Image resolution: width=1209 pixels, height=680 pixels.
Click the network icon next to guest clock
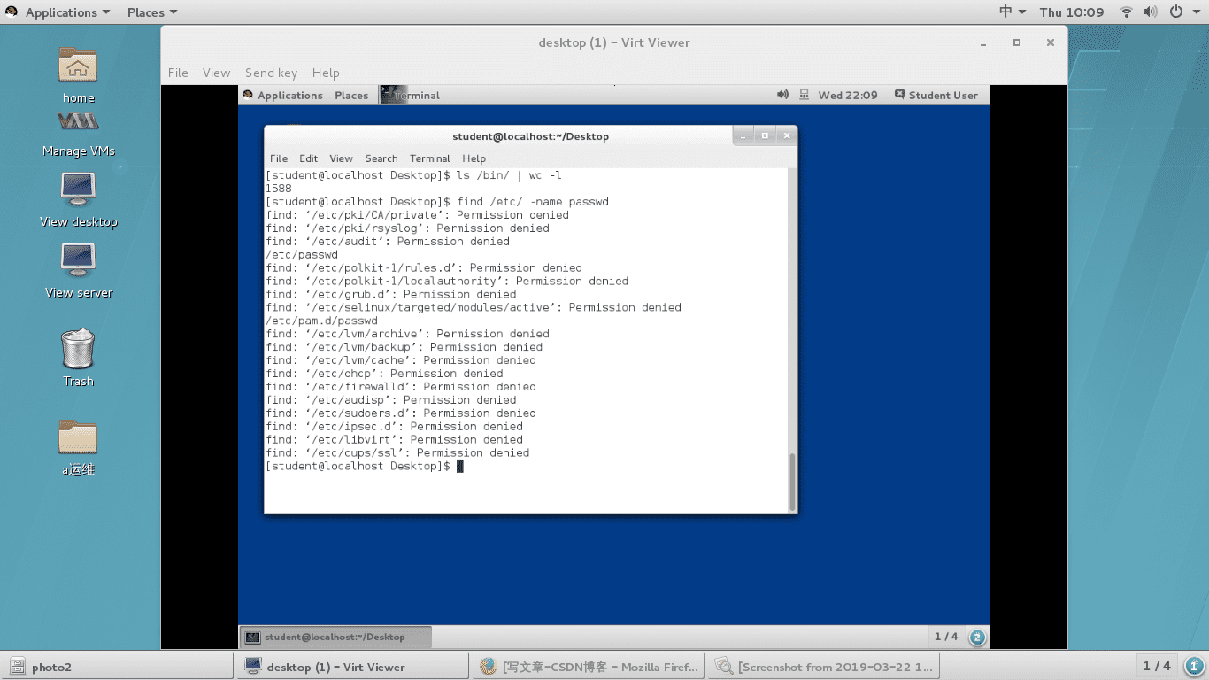[803, 95]
